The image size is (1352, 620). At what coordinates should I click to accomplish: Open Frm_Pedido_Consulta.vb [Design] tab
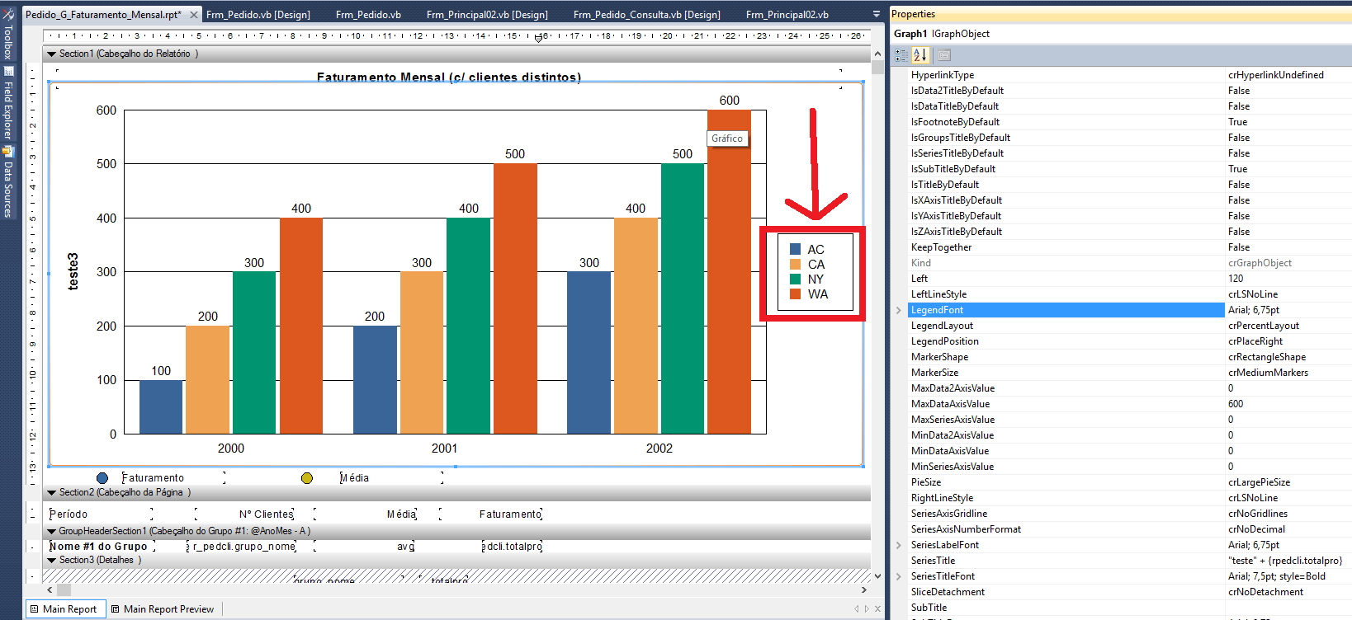[646, 15]
